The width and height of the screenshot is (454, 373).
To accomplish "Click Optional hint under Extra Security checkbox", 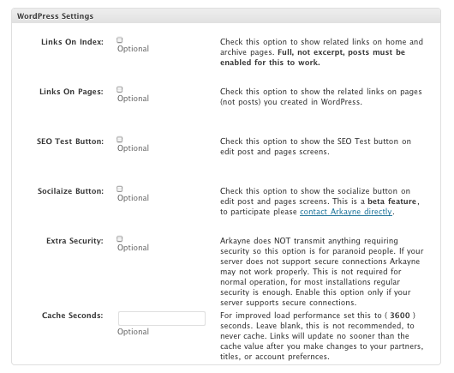I will coord(133,248).
